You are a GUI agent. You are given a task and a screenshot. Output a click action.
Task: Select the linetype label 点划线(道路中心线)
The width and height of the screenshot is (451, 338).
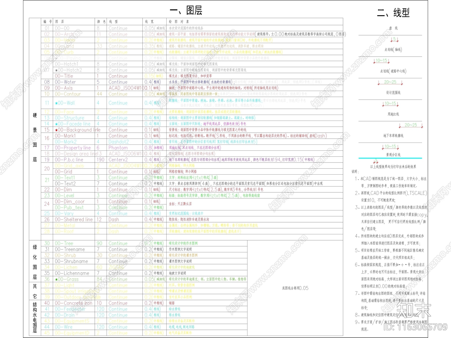393,71
